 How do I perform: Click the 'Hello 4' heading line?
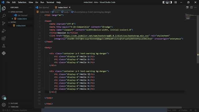click(x=74, y=83)
